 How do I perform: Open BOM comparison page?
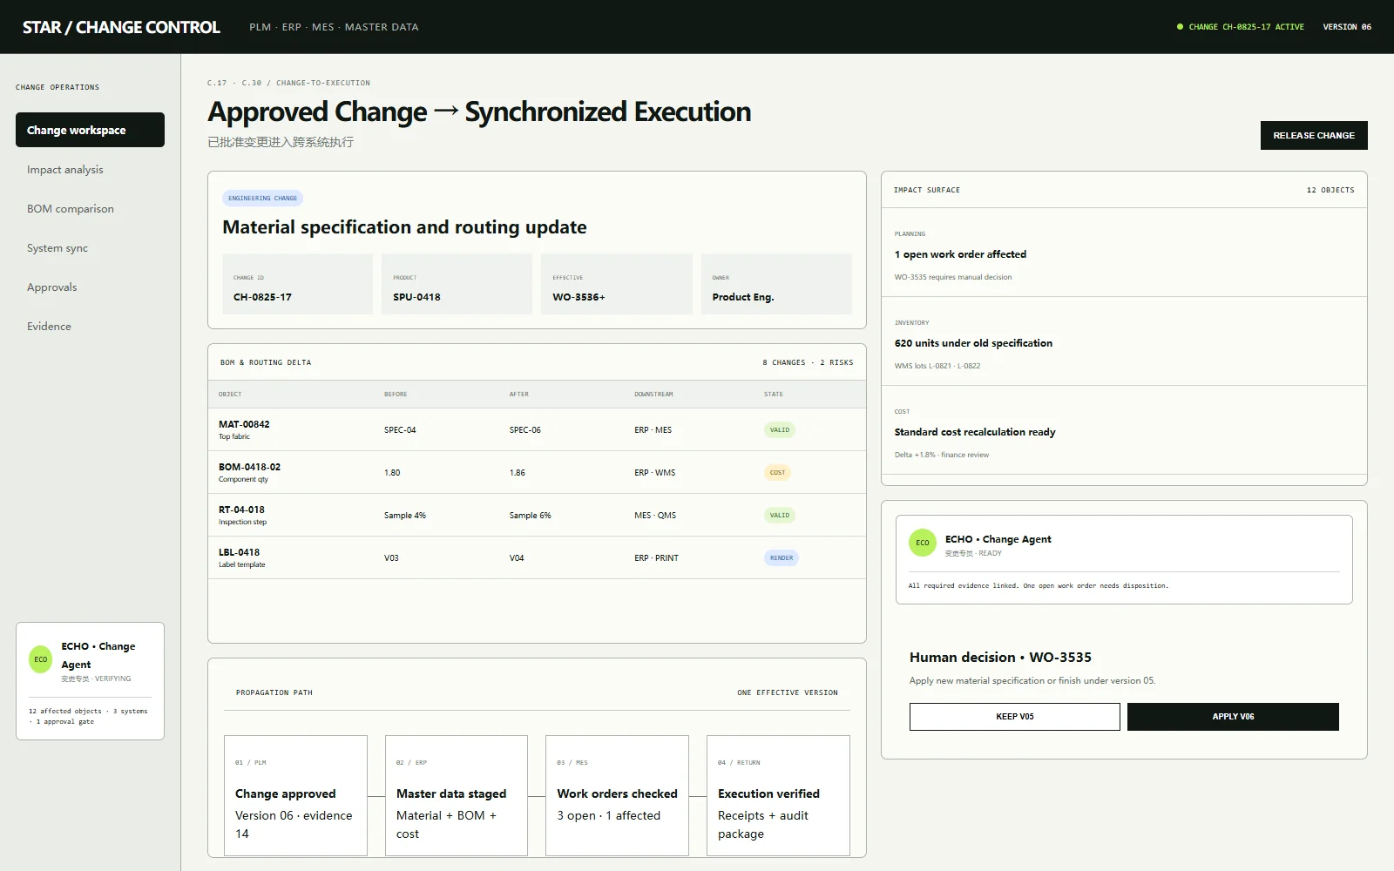[x=90, y=209]
